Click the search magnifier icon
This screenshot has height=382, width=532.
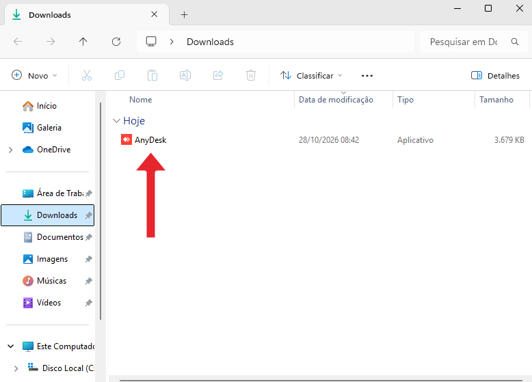[515, 42]
